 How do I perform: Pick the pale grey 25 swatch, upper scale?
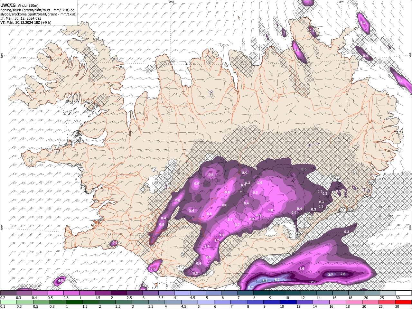coord(388,293)
